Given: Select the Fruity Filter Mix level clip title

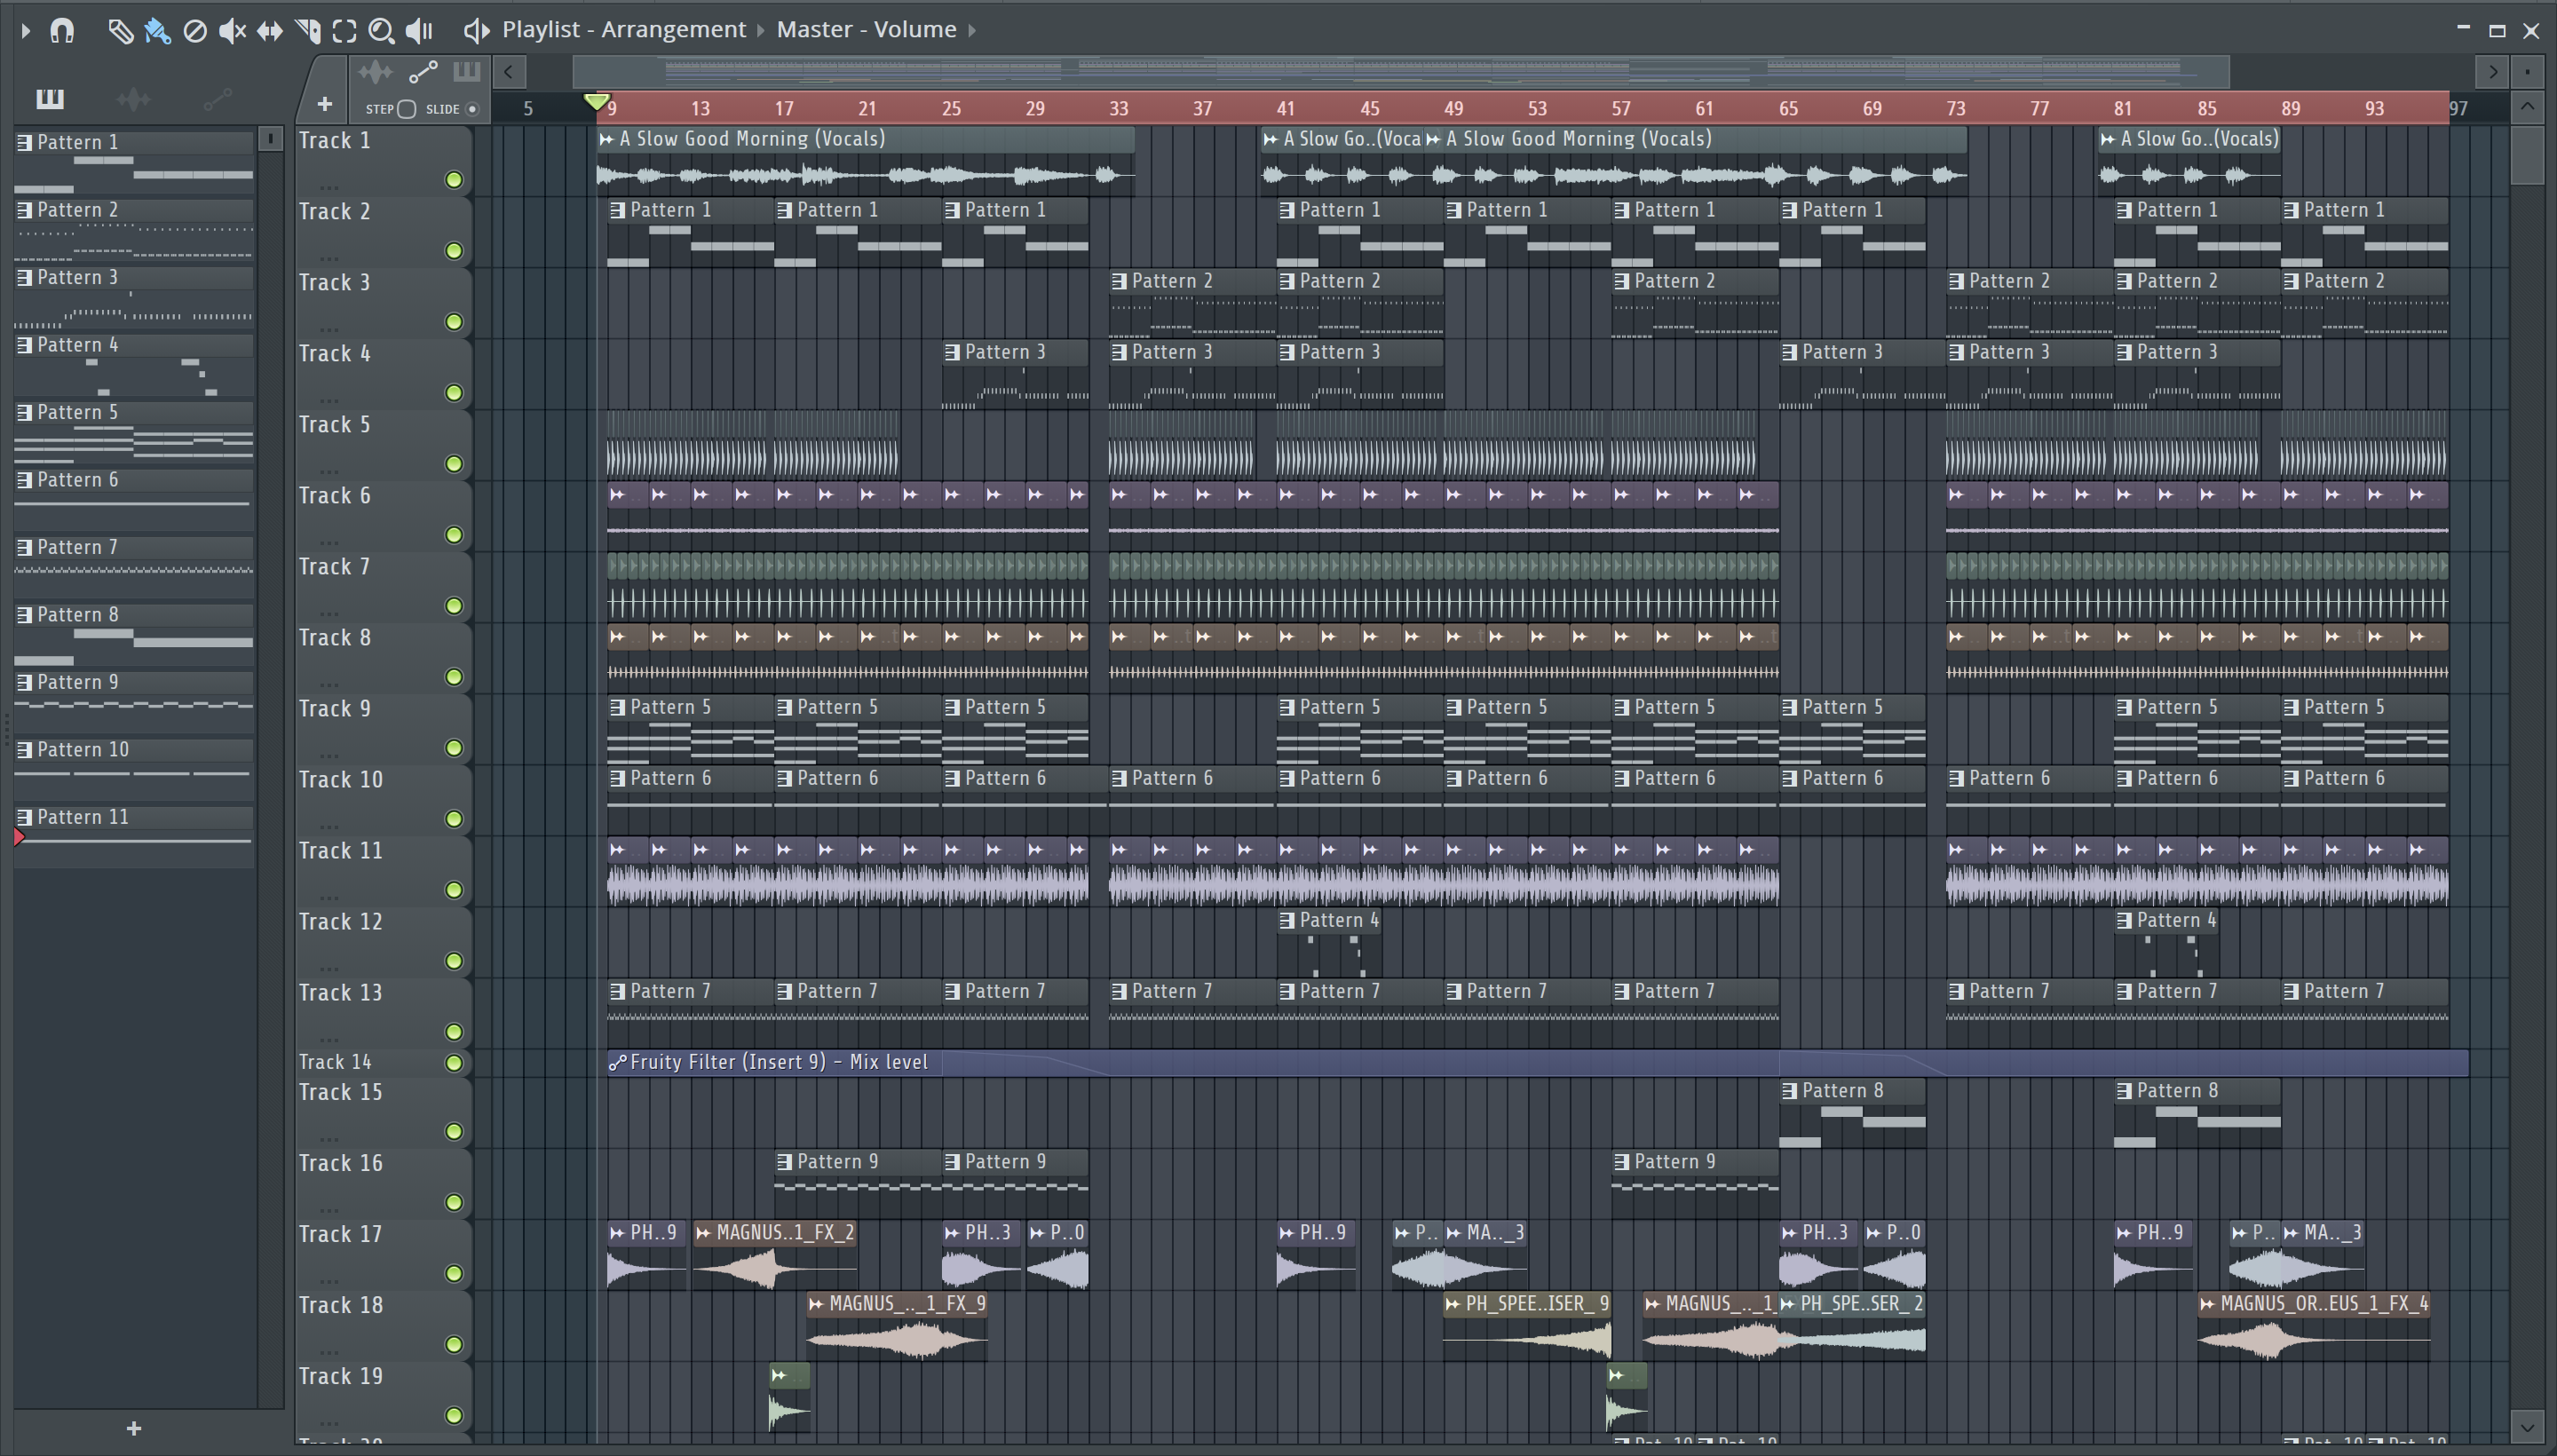Looking at the screenshot, I should pos(779,1062).
